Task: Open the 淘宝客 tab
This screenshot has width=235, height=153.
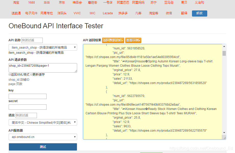Action: point(154,13)
